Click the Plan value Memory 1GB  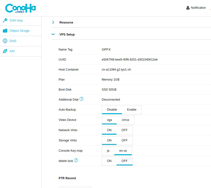111,80
